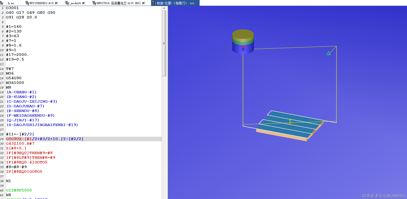Screen dimensions: 407x199
Task: Click the cylindrical milling tool in 3D view
Action: tap(243, 42)
